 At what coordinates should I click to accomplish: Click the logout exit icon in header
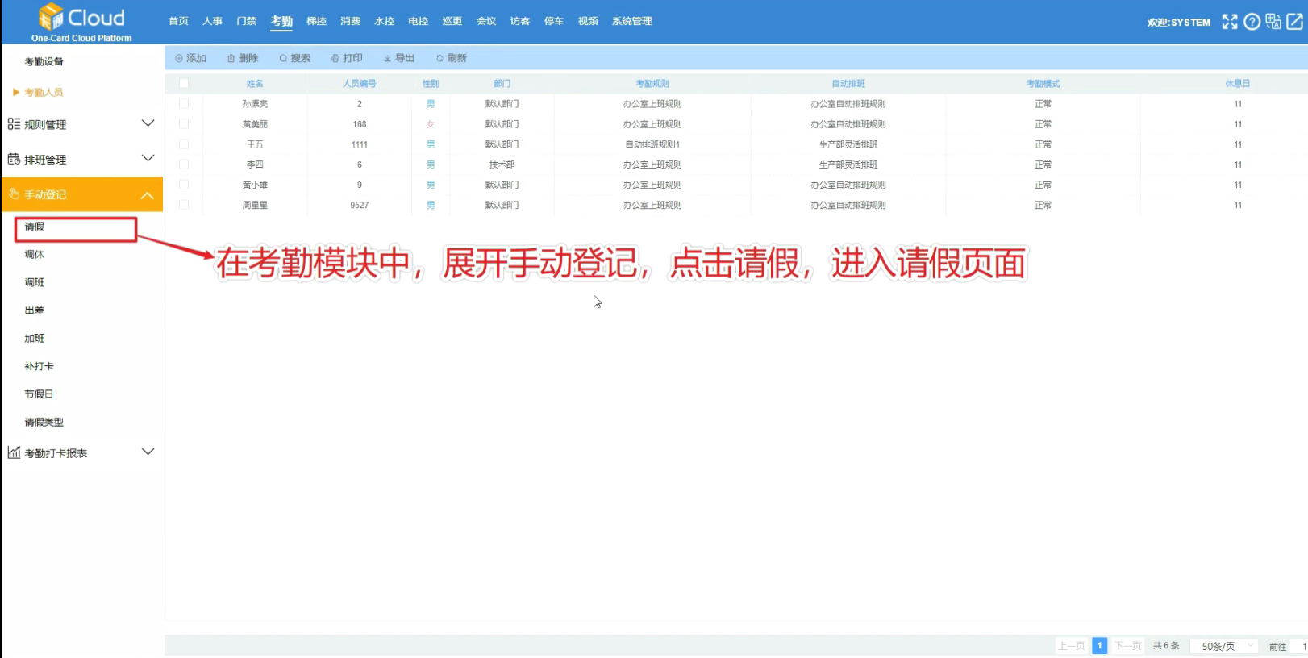[1295, 22]
